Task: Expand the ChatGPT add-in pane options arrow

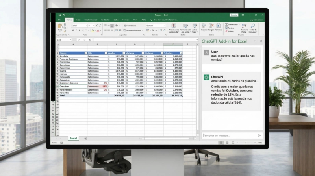Action: tap(254, 41)
